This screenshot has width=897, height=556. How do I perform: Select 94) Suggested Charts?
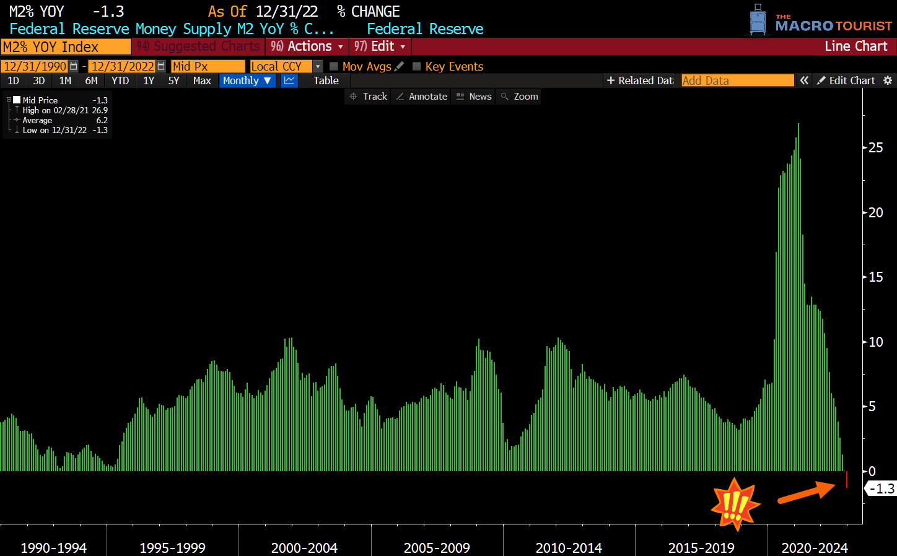click(198, 46)
